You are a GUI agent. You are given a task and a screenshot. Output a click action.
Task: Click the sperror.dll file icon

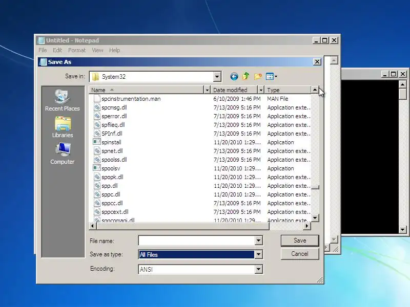(97, 116)
